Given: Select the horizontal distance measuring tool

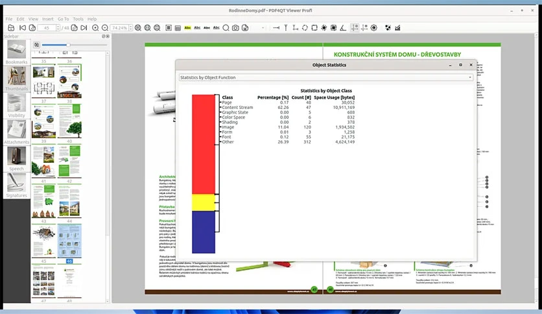Looking at the screenshot, I should click(x=276, y=28).
